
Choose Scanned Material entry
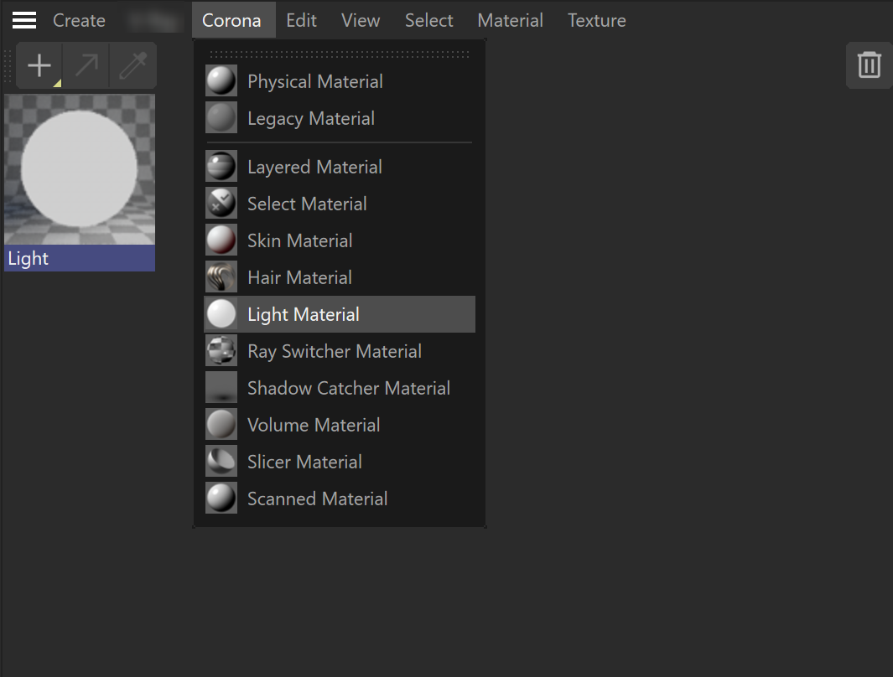point(340,499)
